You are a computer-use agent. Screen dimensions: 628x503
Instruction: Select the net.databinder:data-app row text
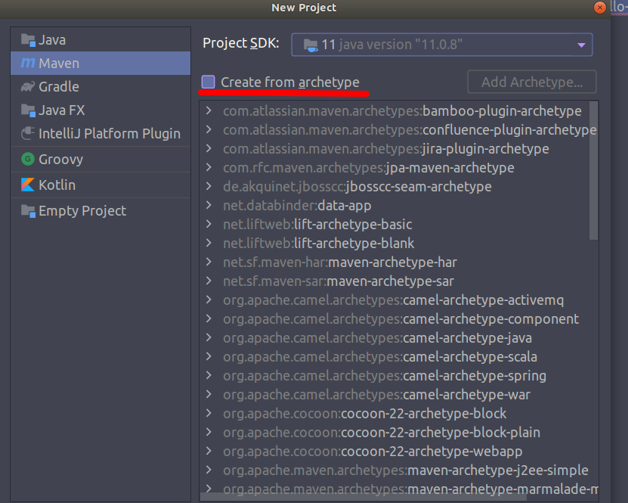coord(297,205)
